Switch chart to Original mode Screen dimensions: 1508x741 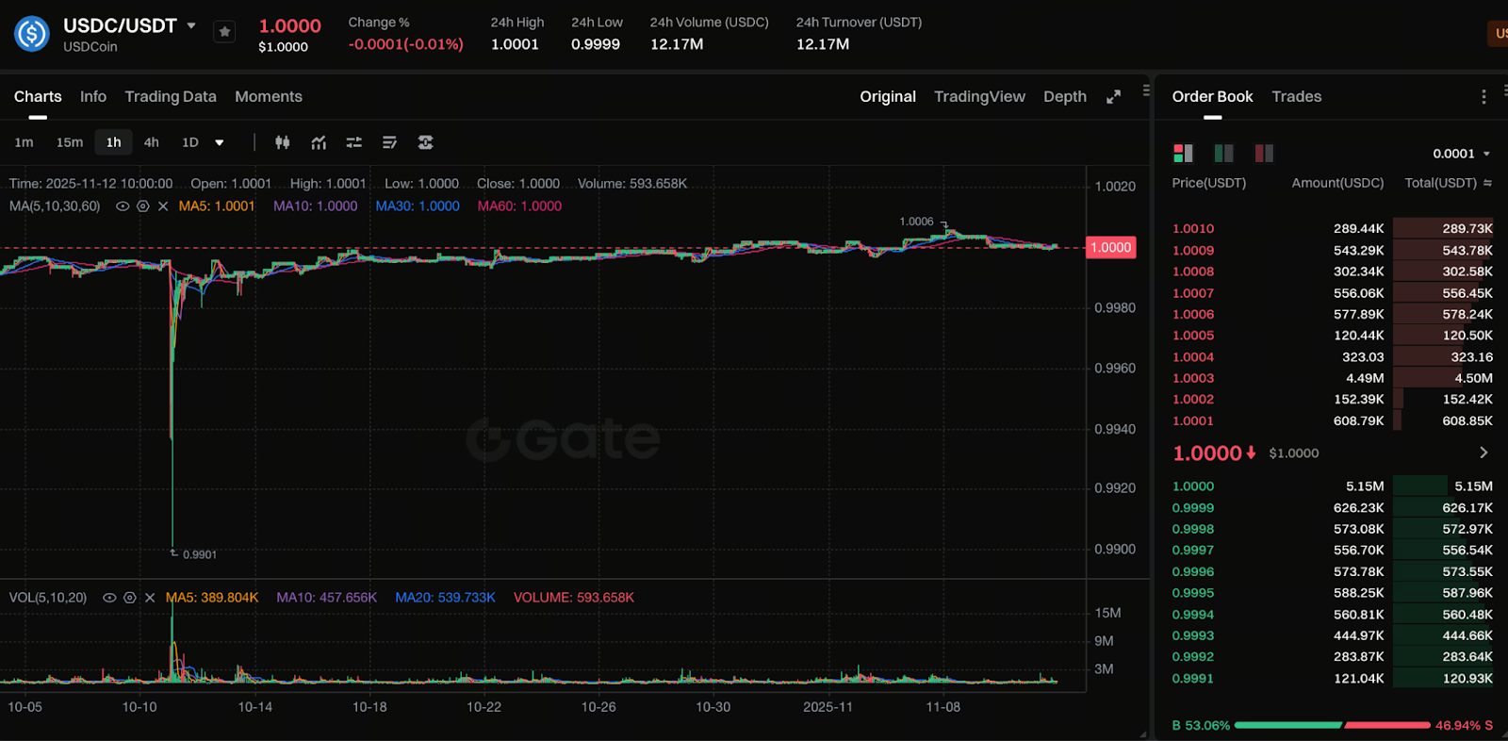tap(888, 96)
